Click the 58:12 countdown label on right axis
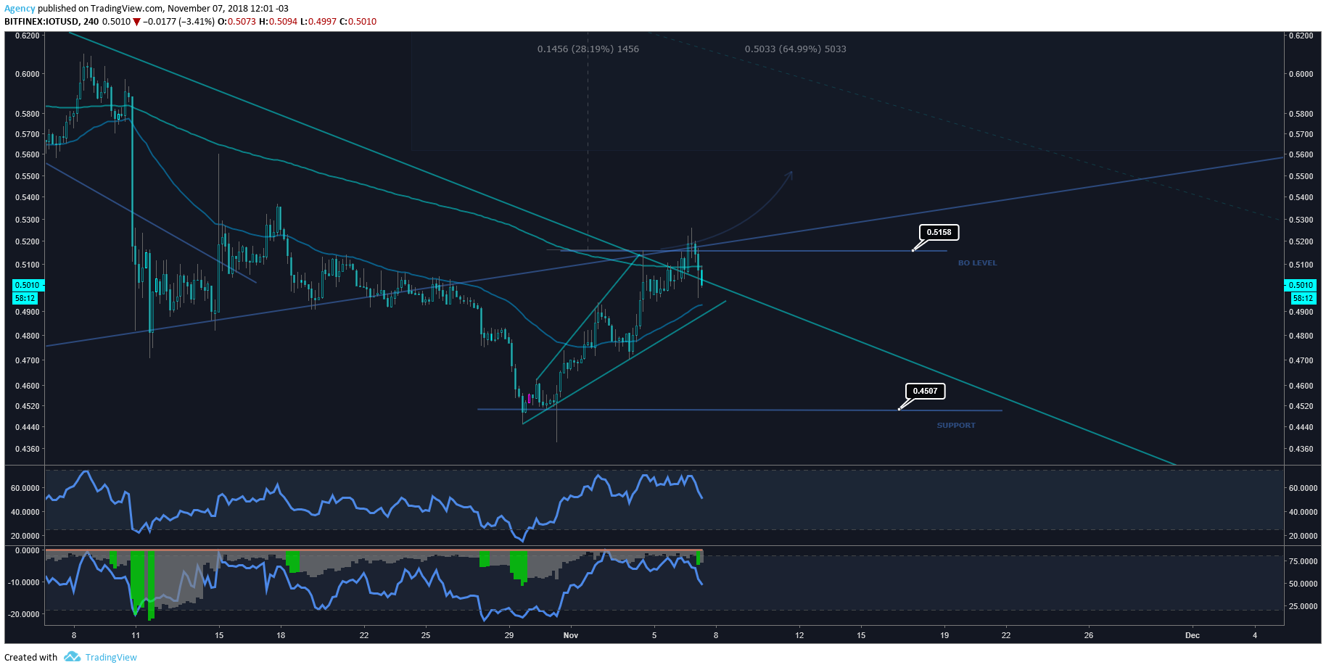The image size is (1326, 670). coord(1304,298)
